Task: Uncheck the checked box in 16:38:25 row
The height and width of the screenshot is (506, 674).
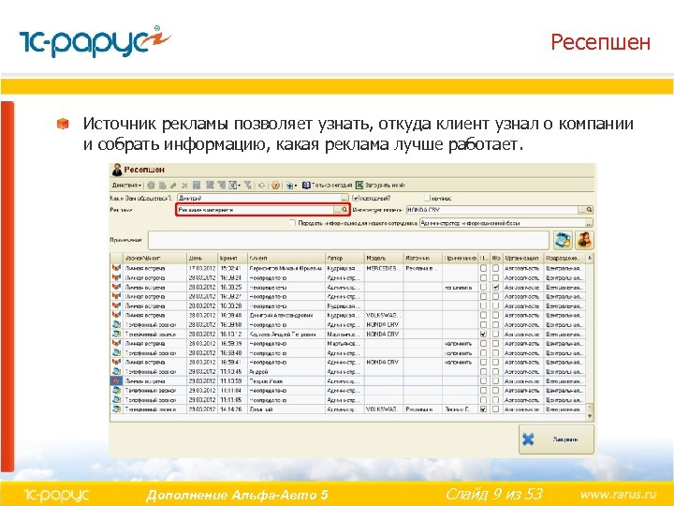Action: click(495, 287)
